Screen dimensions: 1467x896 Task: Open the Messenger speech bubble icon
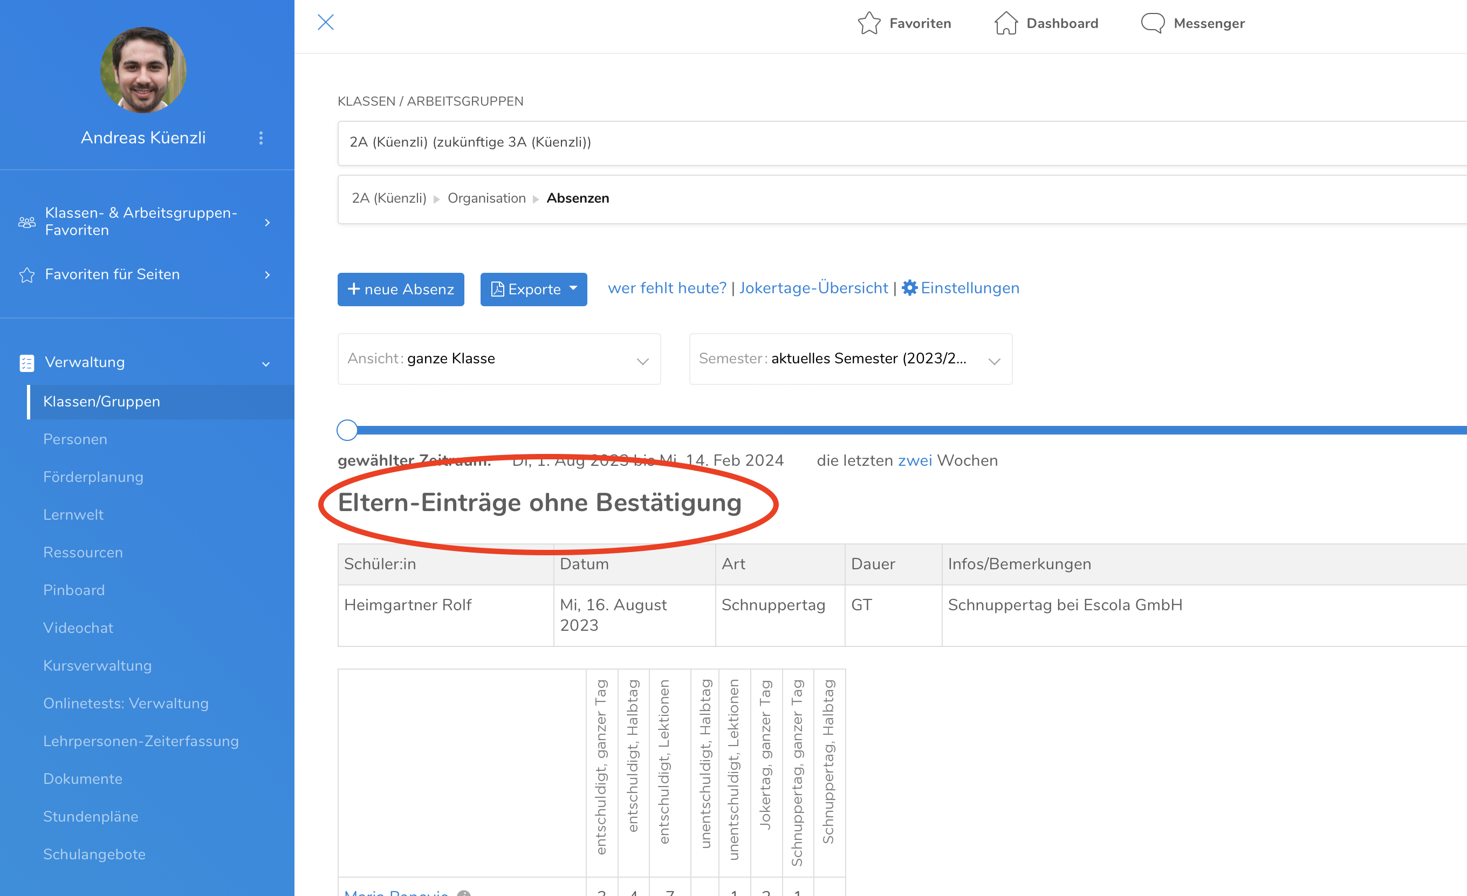(1153, 23)
